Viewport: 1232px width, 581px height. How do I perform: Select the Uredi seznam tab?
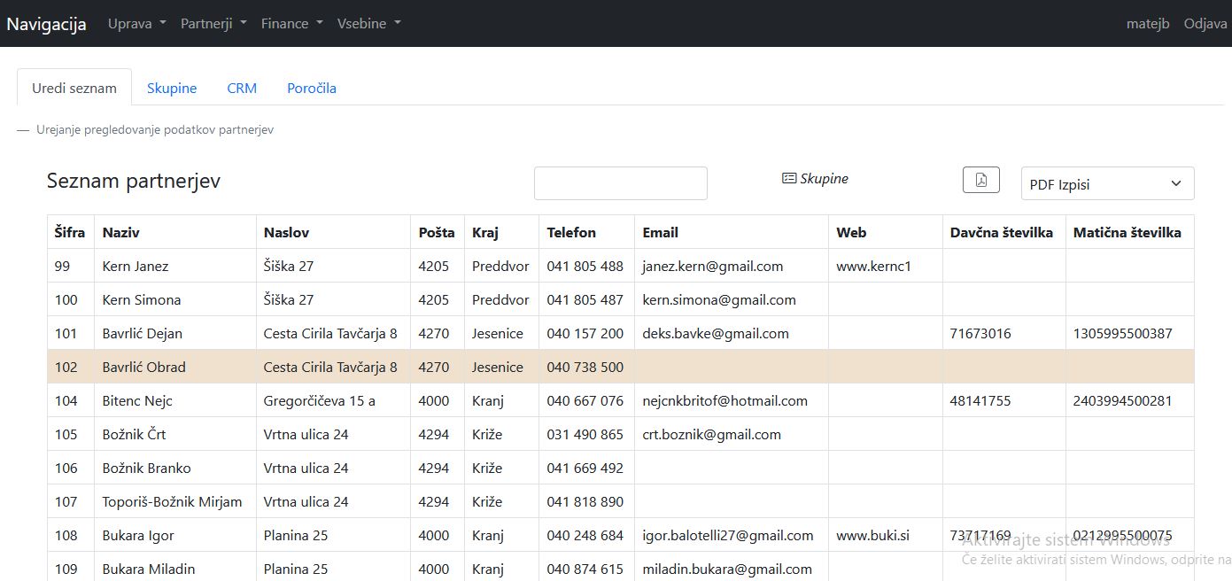74,89
